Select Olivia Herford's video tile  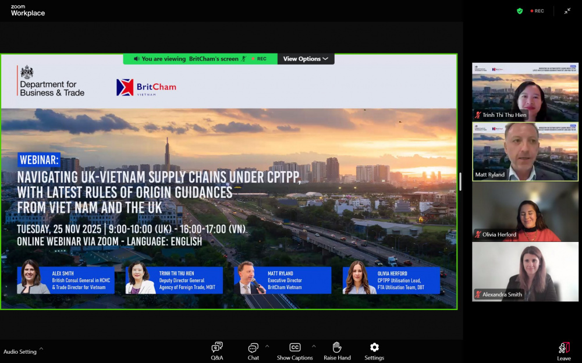coord(525,212)
